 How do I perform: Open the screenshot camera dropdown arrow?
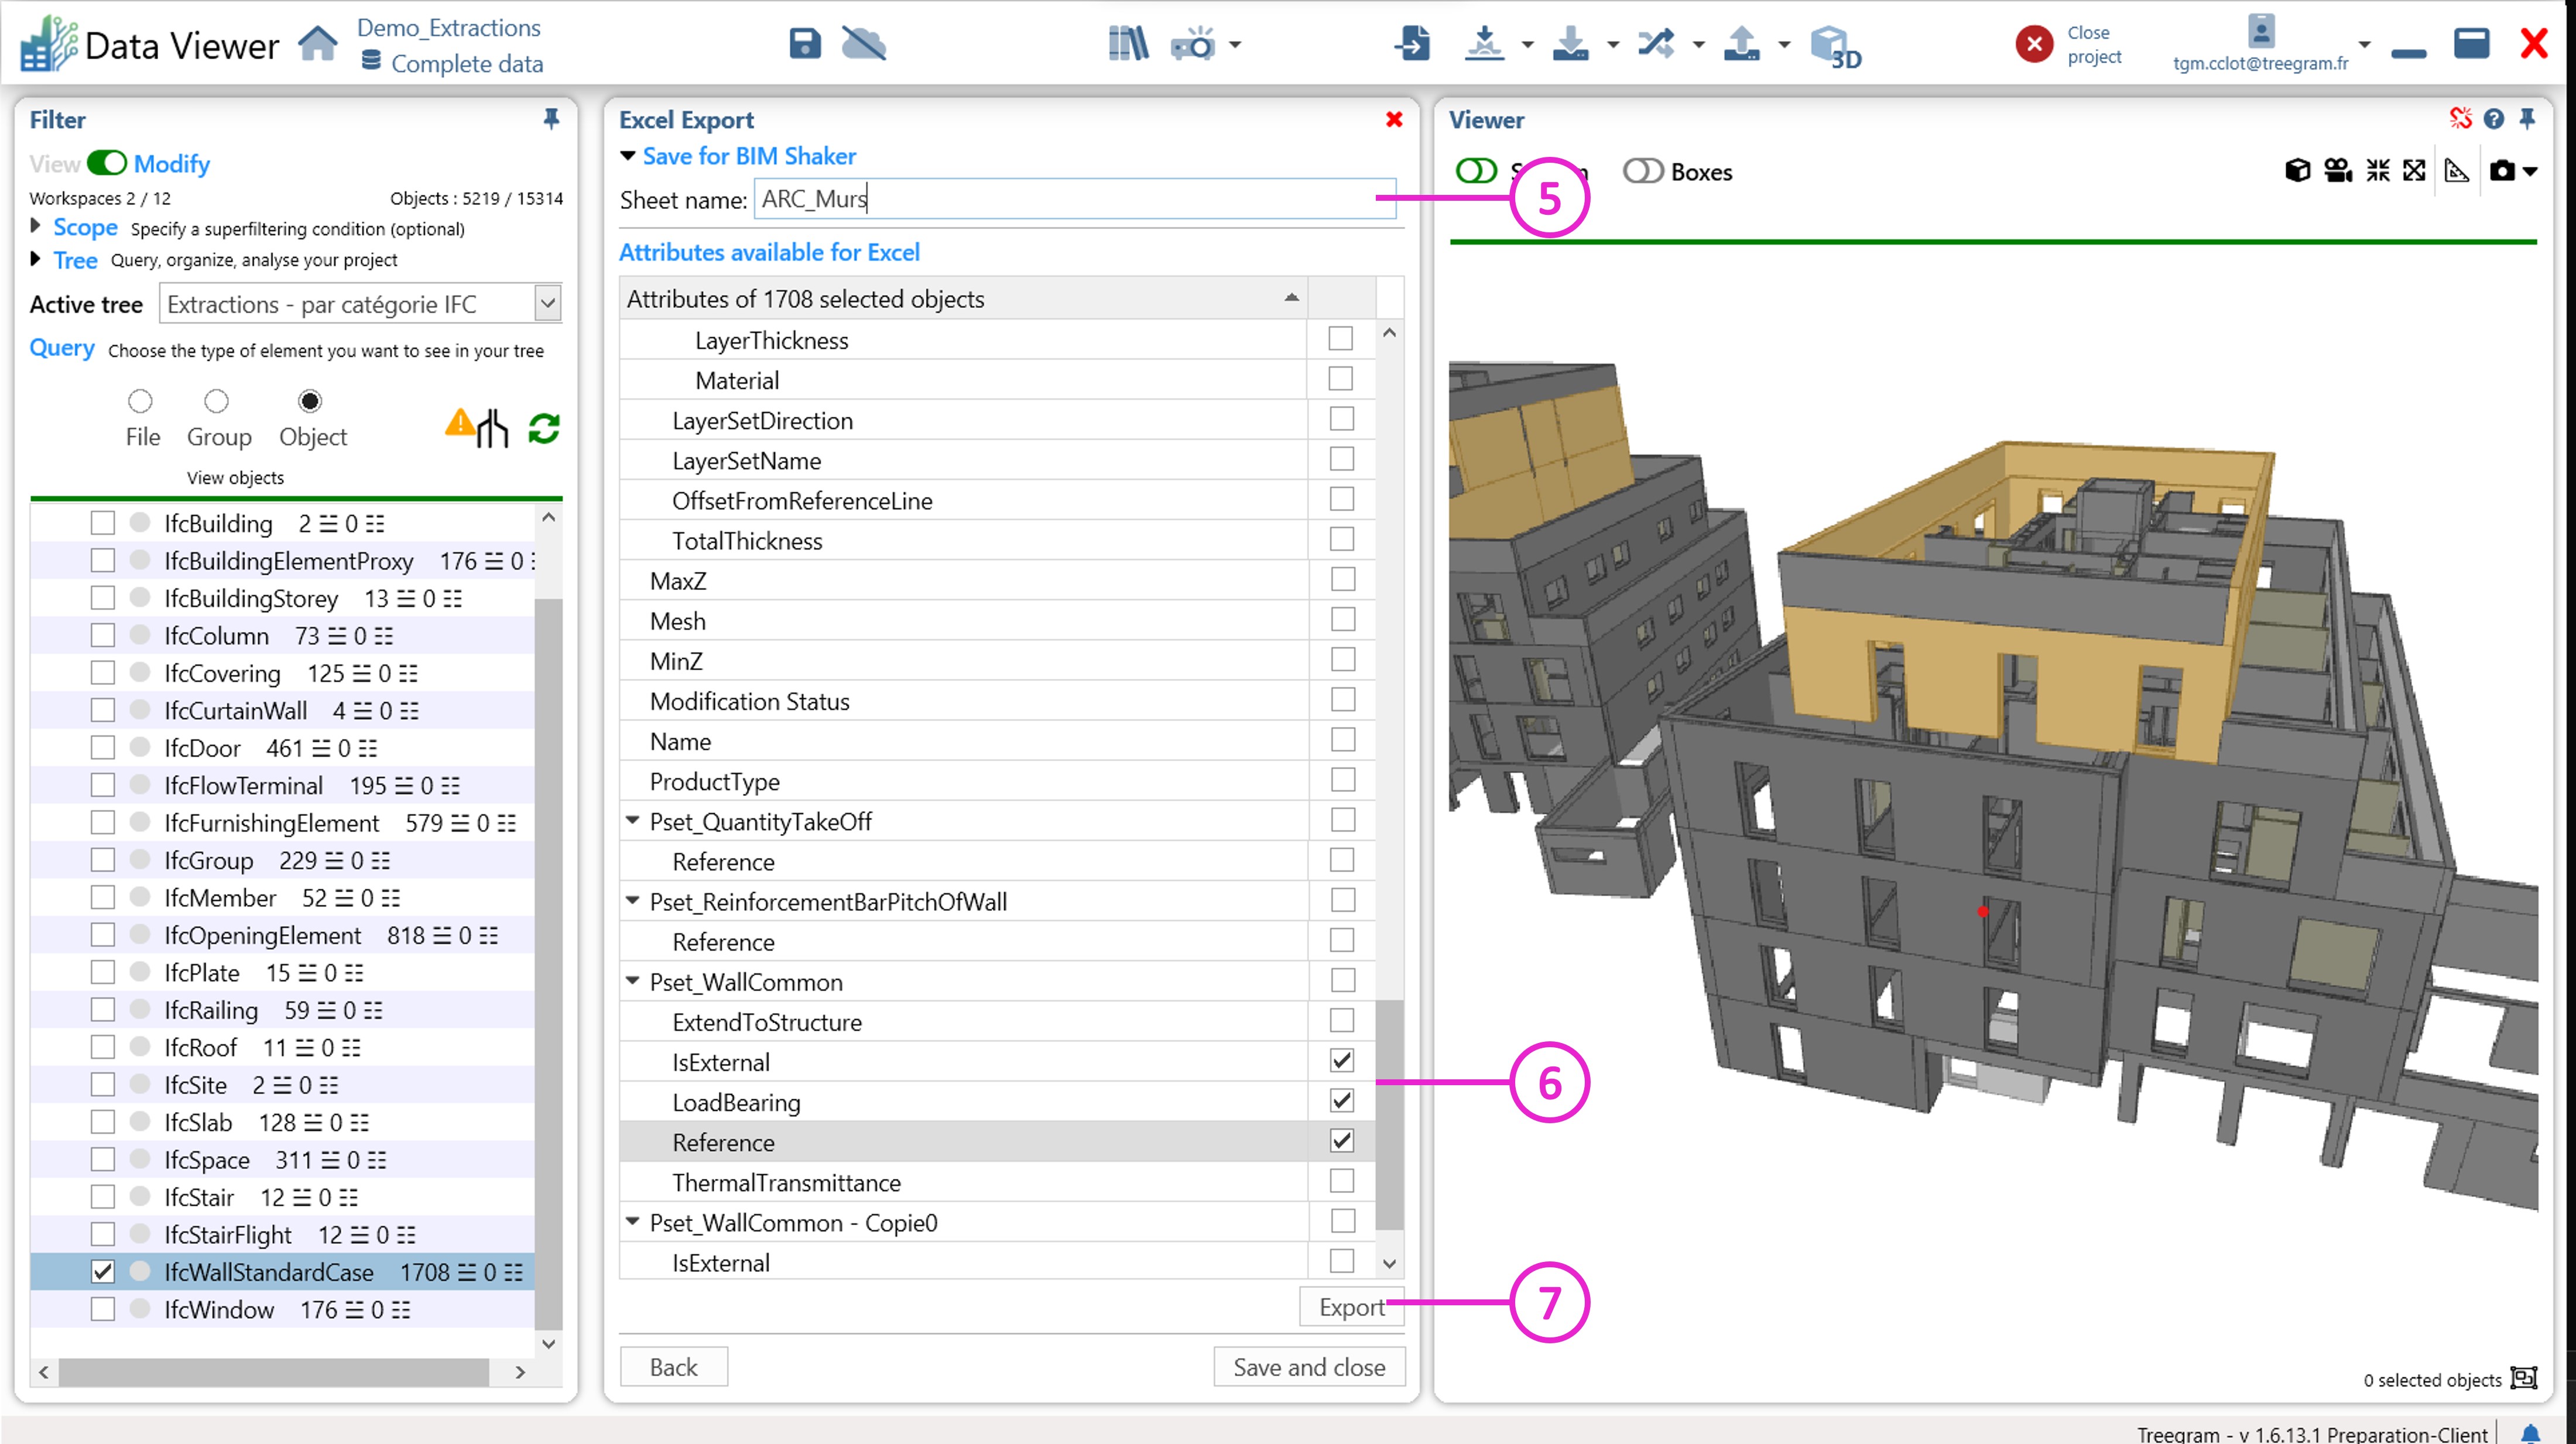click(2531, 171)
